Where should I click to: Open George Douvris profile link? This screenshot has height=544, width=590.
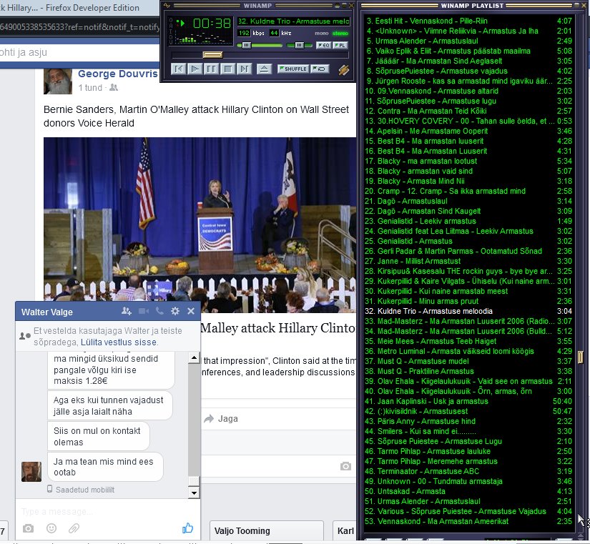(x=118, y=74)
